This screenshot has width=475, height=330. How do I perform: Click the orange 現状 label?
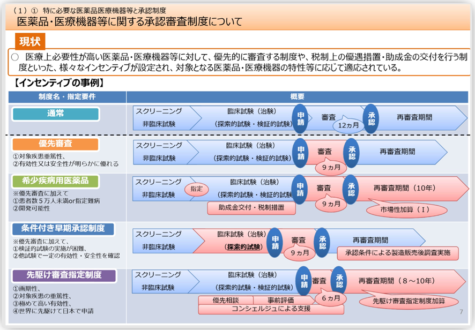click(30, 41)
